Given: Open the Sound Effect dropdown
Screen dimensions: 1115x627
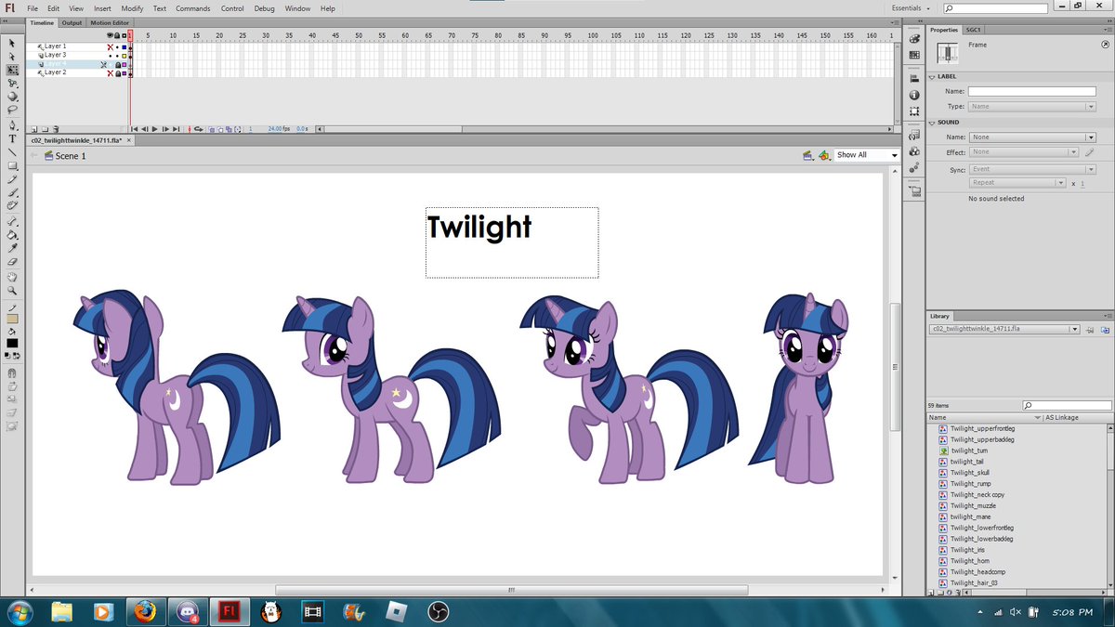Looking at the screenshot, I should click(x=1025, y=152).
